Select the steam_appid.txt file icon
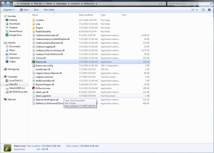The height and width of the screenshot is (153, 214). (x=34, y=96)
